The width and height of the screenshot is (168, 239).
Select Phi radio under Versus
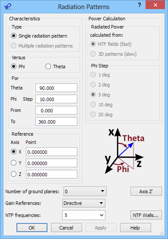(x=18, y=67)
